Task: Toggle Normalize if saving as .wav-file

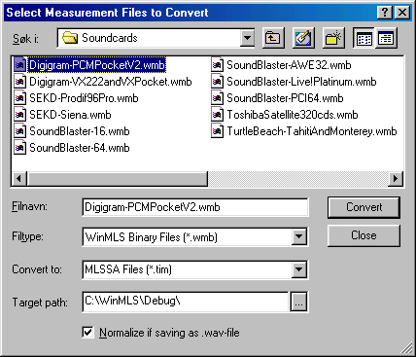Action: tap(87, 333)
